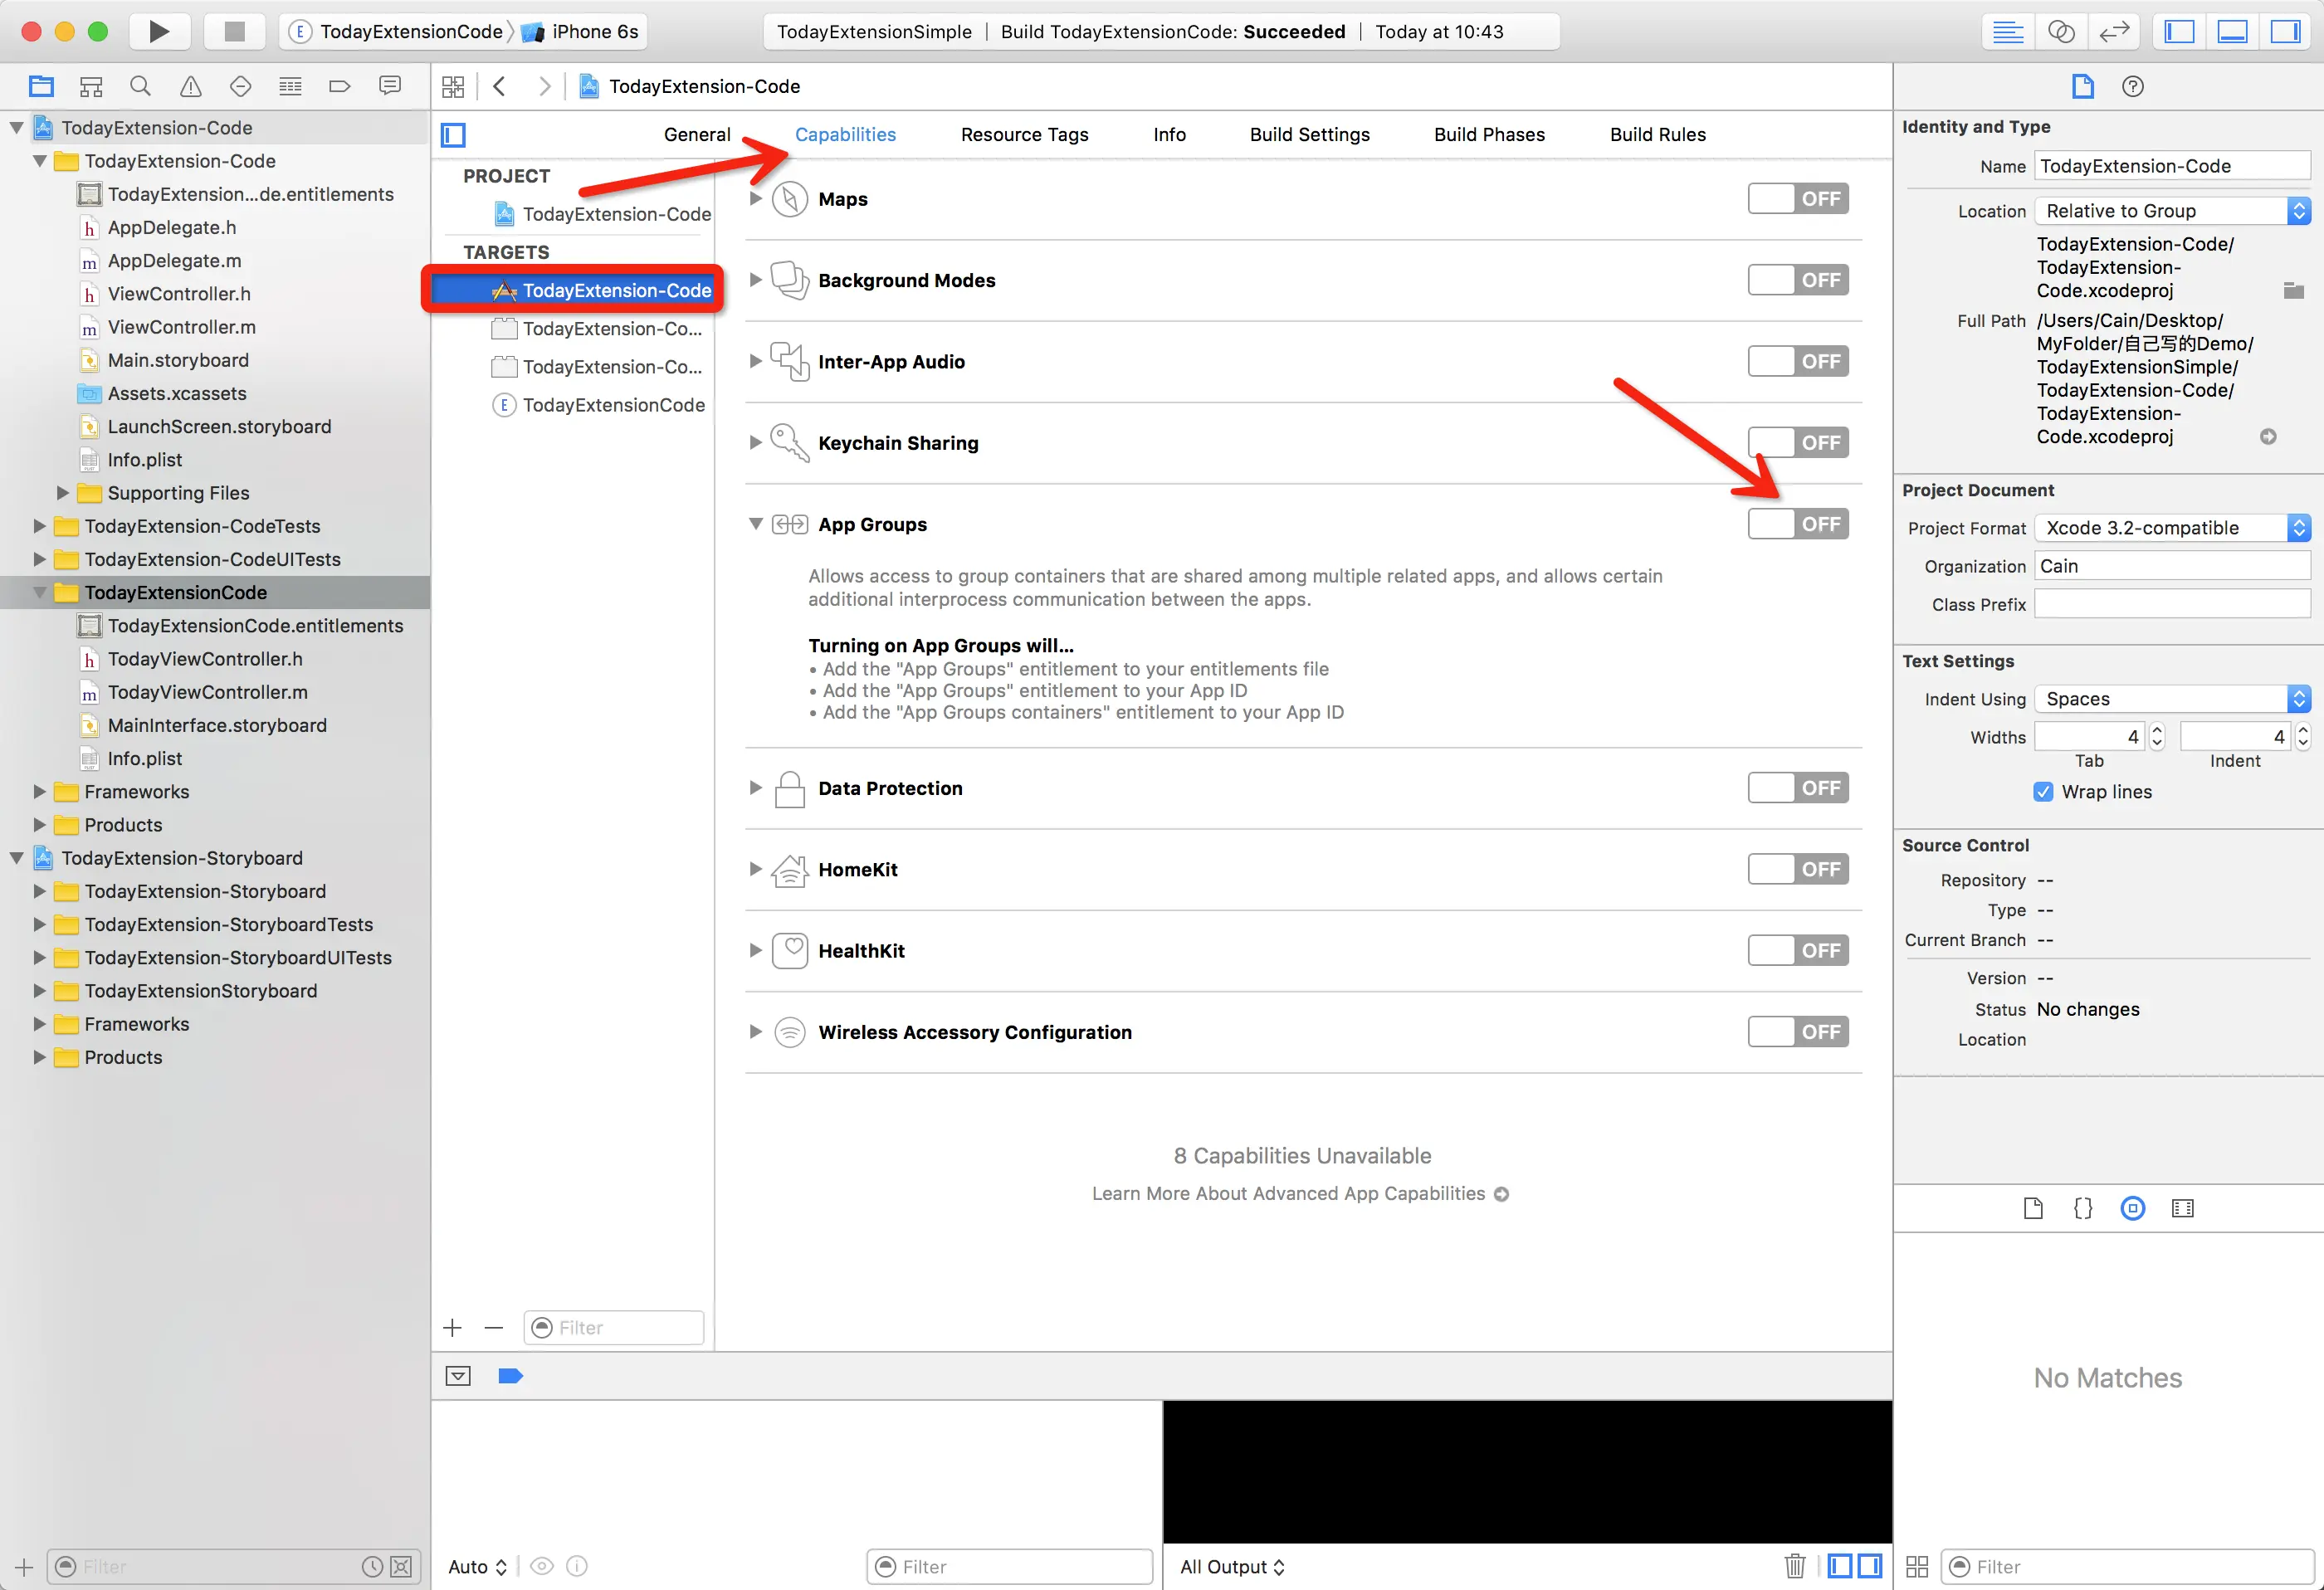Open the Find navigator magnifier icon
The height and width of the screenshot is (1590, 2324).
[141, 86]
